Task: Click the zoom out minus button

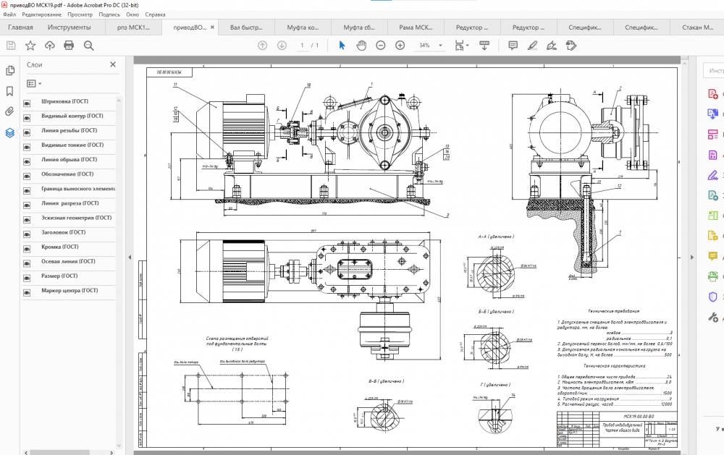Action: click(381, 45)
